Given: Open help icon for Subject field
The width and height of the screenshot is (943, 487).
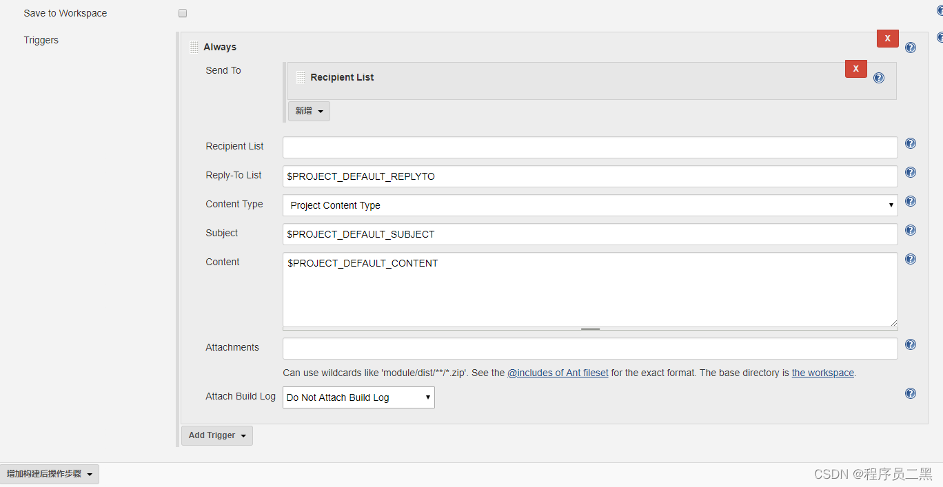Looking at the screenshot, I should click(x=911, y=230).
